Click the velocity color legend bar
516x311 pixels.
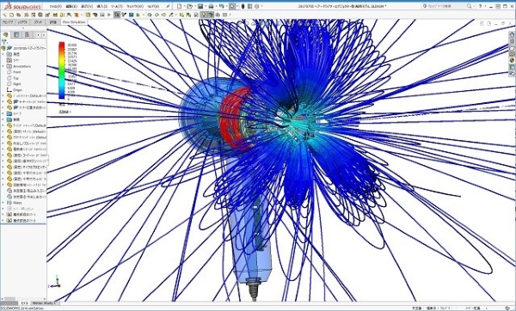62,70
